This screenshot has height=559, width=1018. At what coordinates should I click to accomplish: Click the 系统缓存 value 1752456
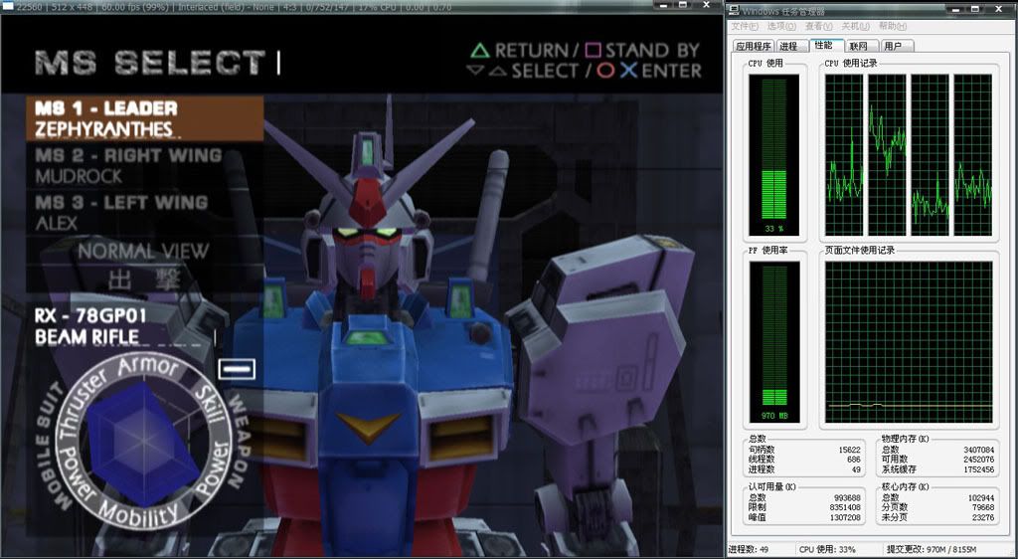[979, 468]
